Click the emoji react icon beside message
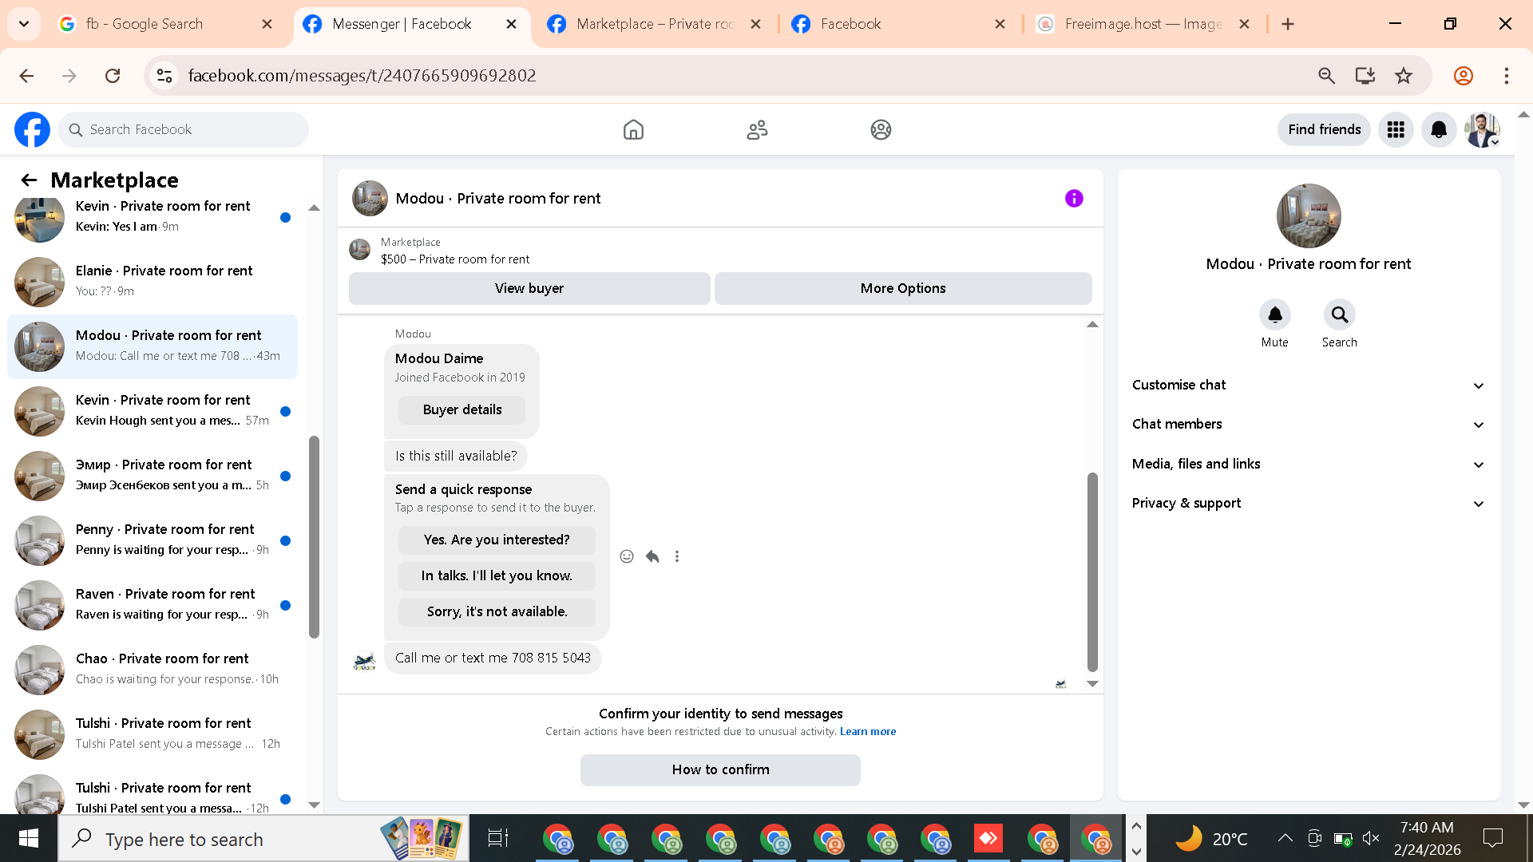Image resolution: width=1533 pixels, height=862 pixels. [627, 556]
